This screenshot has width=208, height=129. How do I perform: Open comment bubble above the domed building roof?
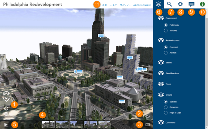[x=120, y=77]
